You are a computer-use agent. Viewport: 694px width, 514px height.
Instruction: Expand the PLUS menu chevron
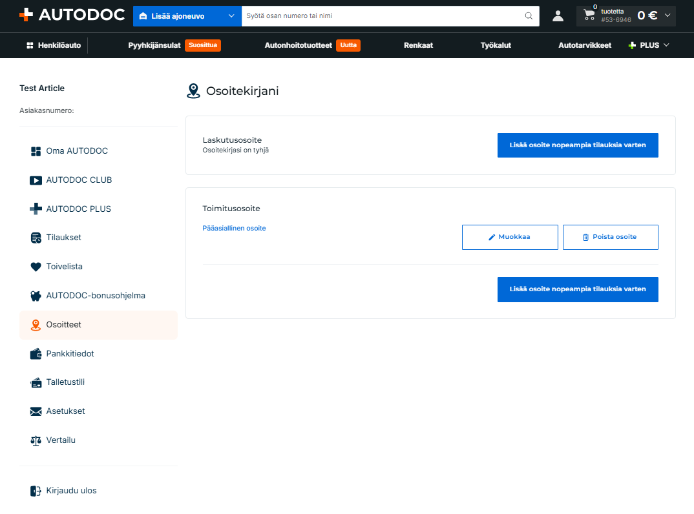tap(666, 45)
